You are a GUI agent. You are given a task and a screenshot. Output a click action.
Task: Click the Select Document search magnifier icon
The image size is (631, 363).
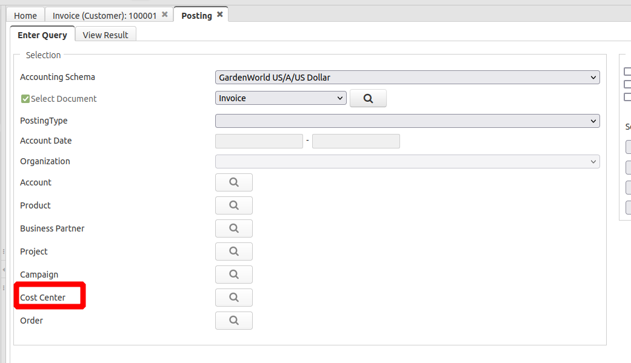click(368, 98)
